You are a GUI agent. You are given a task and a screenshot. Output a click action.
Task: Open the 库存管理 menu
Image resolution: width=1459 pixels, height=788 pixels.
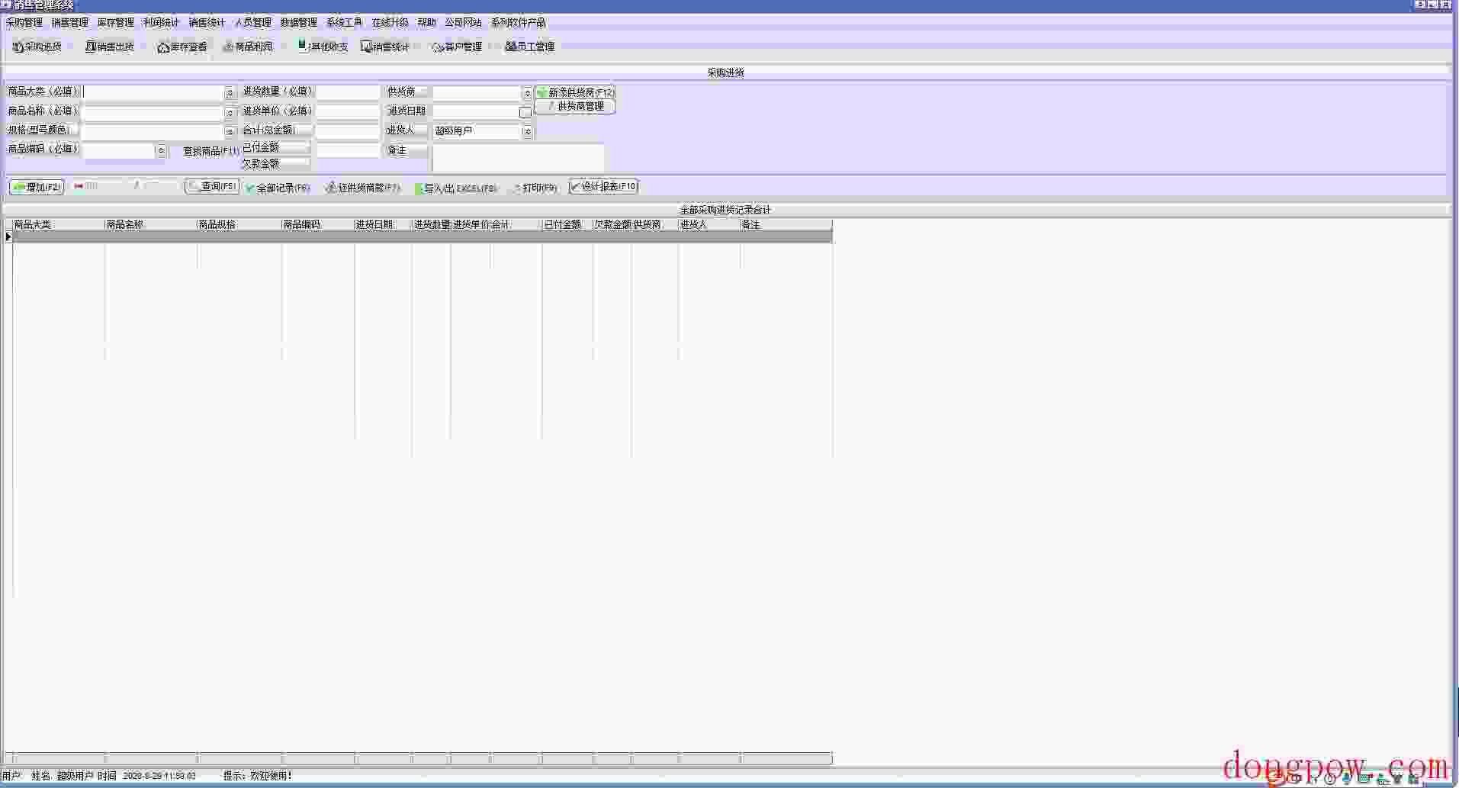click(116, 23)
